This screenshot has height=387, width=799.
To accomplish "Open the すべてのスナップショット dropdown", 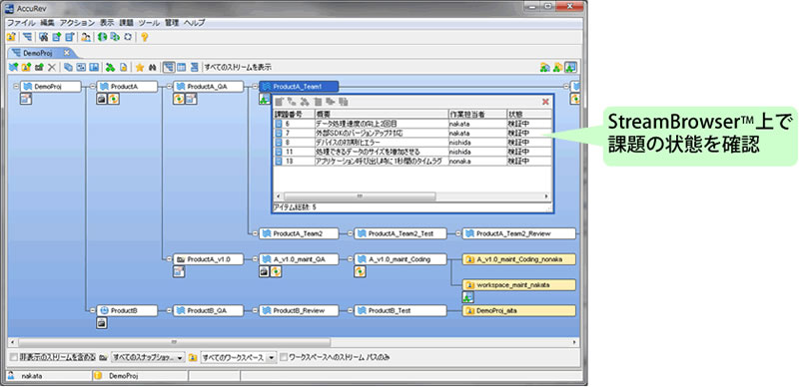I will (148, 357).
